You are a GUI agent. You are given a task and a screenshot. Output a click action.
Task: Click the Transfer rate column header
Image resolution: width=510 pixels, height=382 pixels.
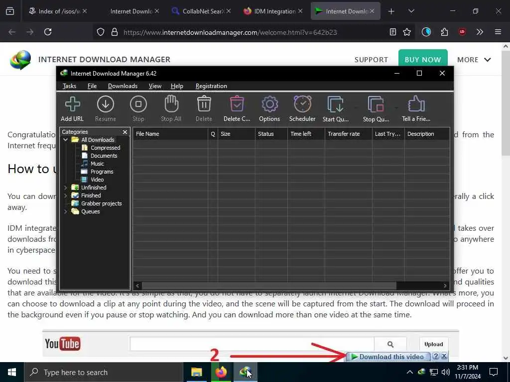(x=348, y=134)
